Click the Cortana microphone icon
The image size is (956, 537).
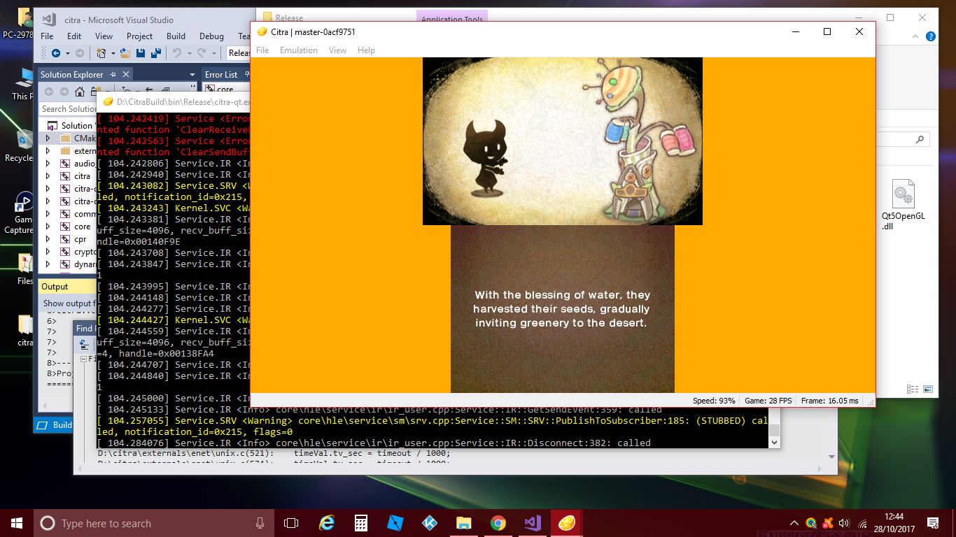[260, 523]
